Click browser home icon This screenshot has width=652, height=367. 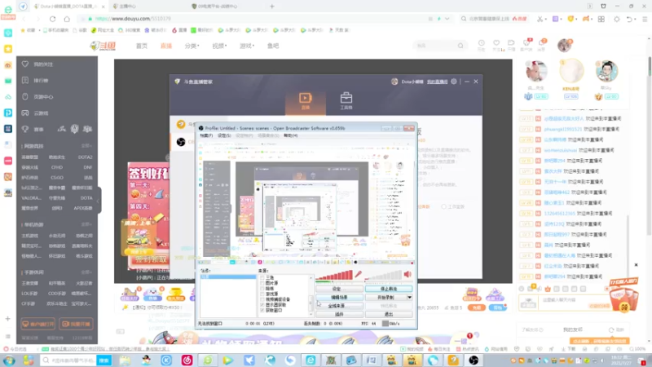(x=67, y=19)
